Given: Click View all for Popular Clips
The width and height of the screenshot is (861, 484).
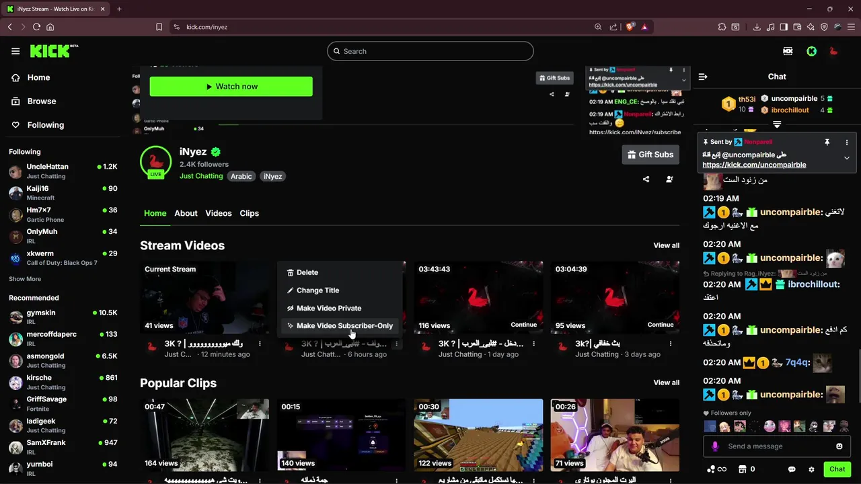Looking at the screenshot, I should (x=666, y=382).
